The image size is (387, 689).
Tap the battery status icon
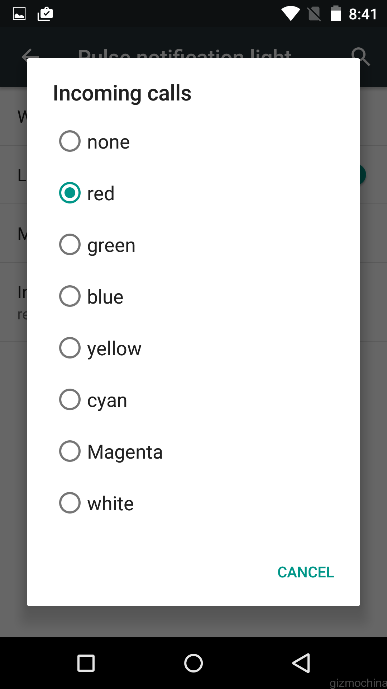tap(336, 14)
